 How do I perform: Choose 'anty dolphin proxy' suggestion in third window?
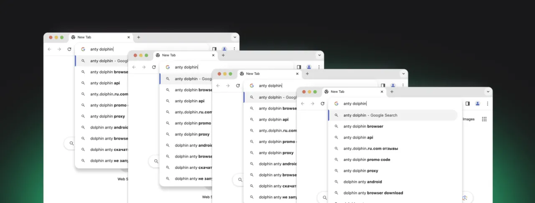270,153
